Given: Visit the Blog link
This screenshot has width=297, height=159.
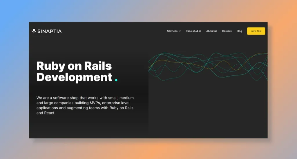Looking at the screenshot, I should point(239,31).
